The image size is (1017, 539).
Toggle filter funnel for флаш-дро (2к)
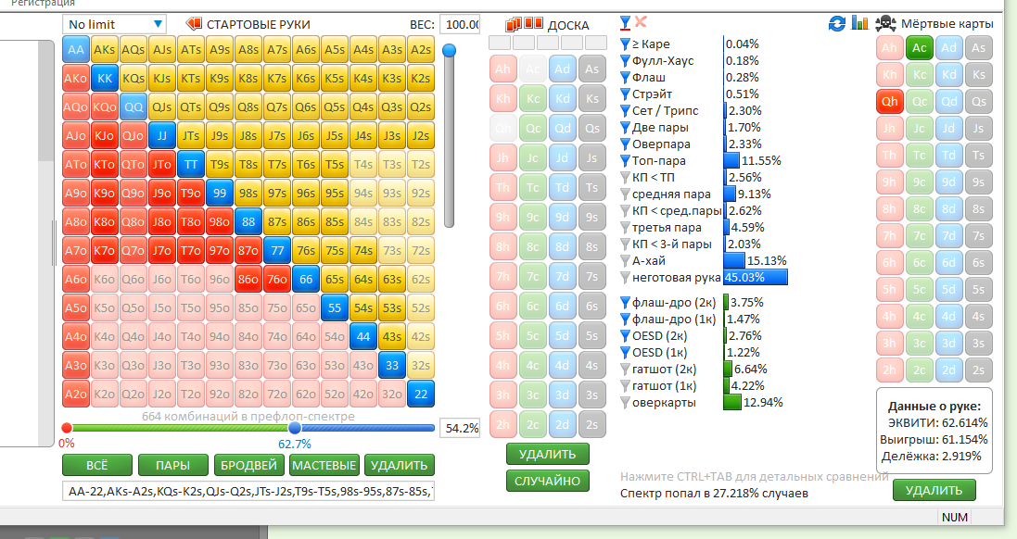[625, 303]
